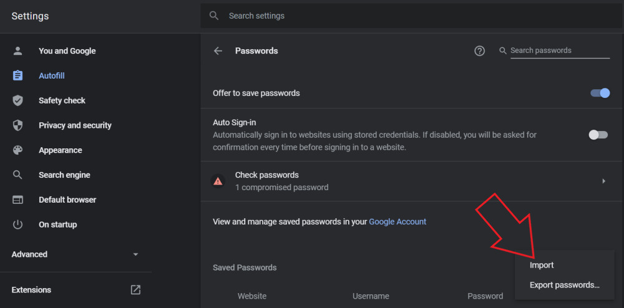
Task: Open the Google Account link
Action: pyautogui.click(x=397, y=221)
